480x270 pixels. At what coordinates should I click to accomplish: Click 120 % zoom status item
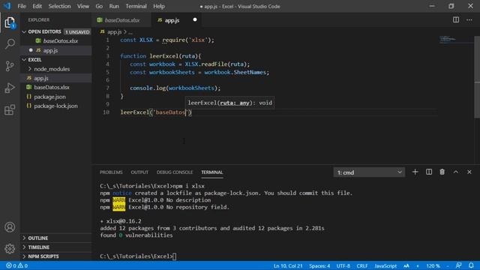coord(433,265)
